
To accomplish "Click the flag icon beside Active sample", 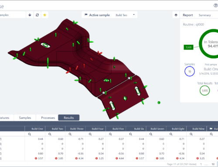I will (x=86, y=15).
